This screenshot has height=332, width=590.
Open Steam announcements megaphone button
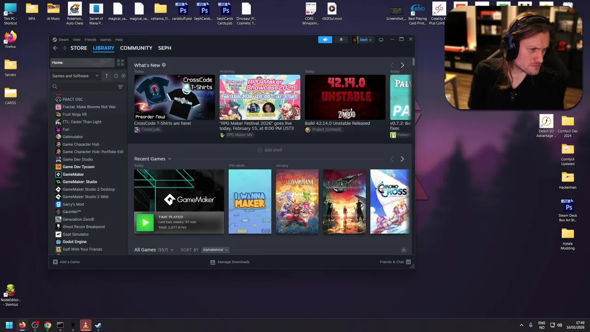click(x=325, y=40)
